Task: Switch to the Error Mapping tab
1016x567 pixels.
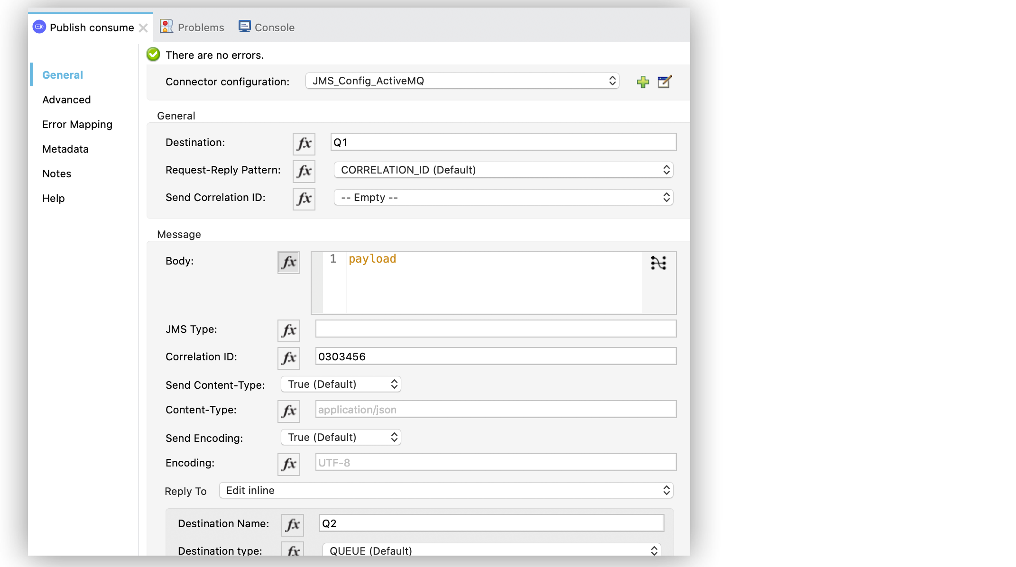Action: pyautogui.click(x=77, y=124)
